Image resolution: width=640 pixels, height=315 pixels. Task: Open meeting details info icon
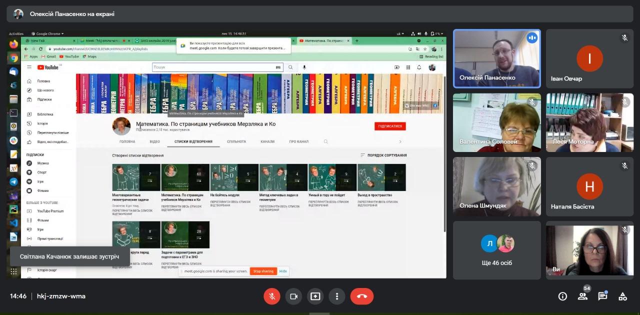click(562, 296)
